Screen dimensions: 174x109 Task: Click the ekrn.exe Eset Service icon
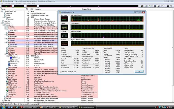(x=7, y=77)
